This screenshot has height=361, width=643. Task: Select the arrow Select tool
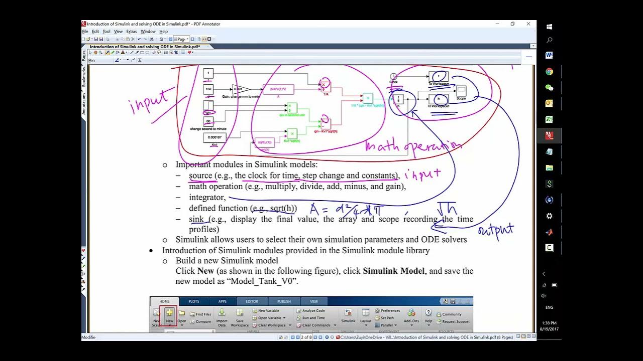click(90, 52)
